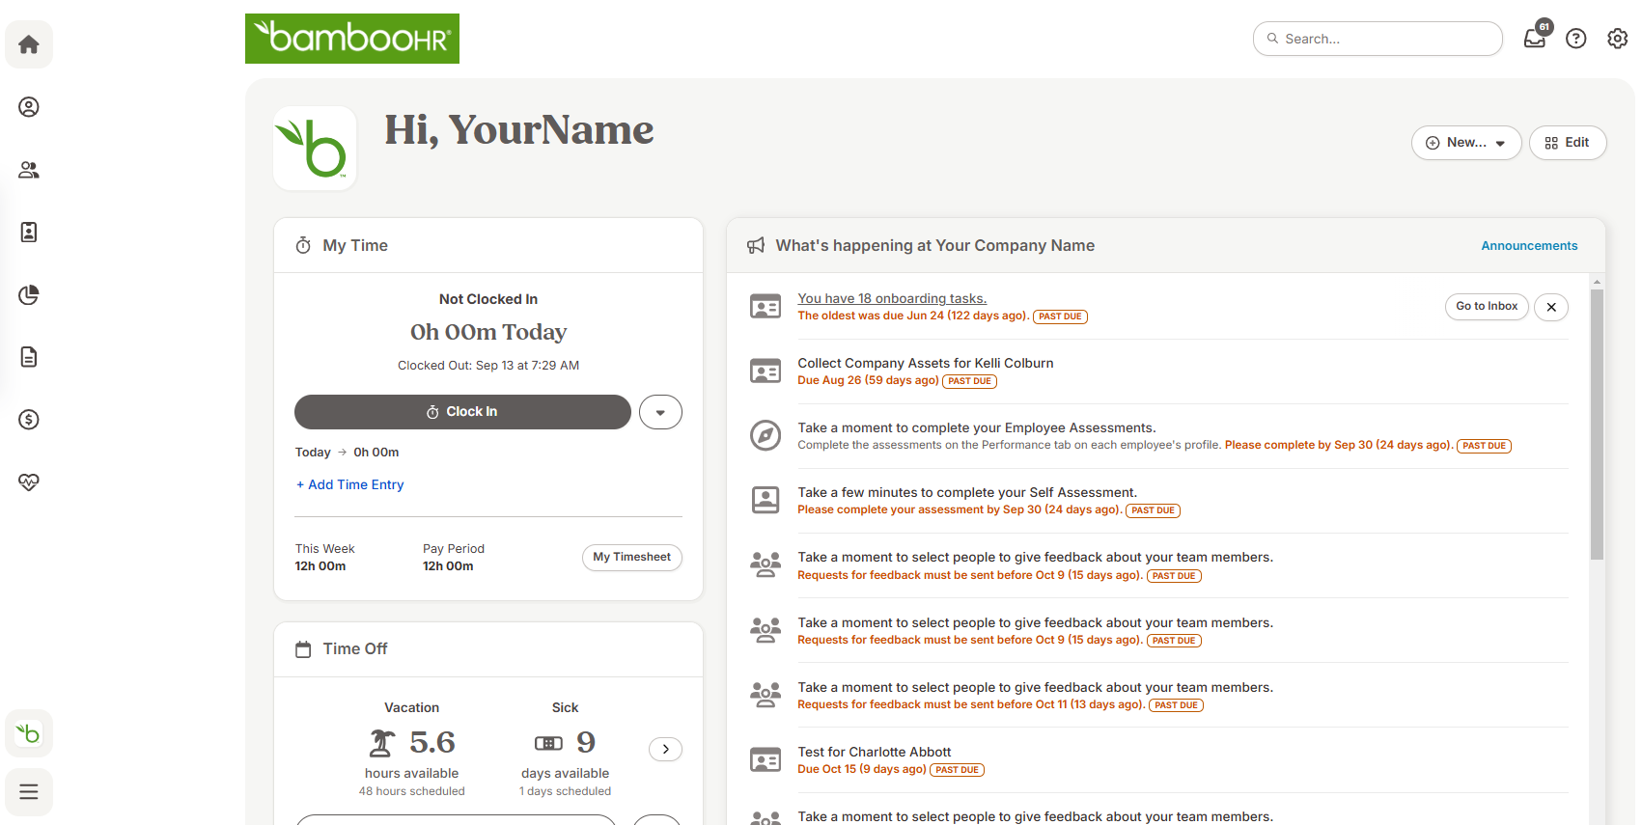Screen dimensions: 1642x825
Task: Open the Payroll dollar icon in sidebar
Action: pyautogui.click(x=29, y=420)
